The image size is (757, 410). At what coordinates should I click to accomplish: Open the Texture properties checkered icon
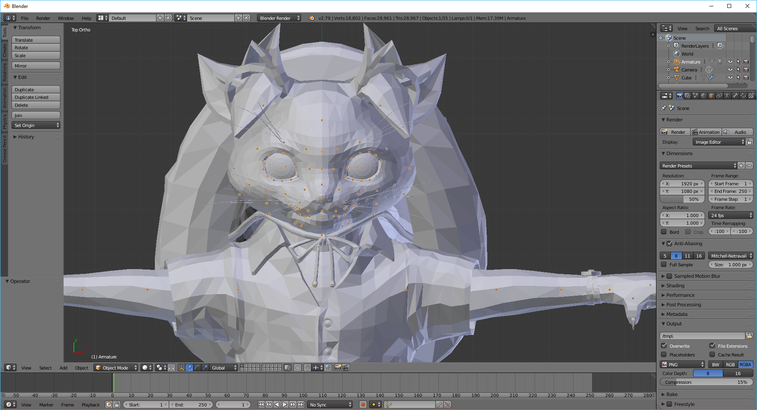click(x=751, y=95)
